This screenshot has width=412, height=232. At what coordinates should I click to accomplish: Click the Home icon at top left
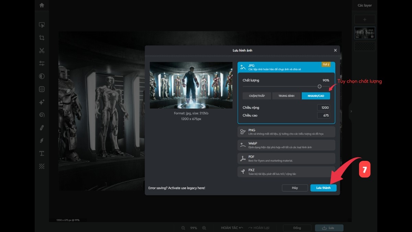pos(42,5)
